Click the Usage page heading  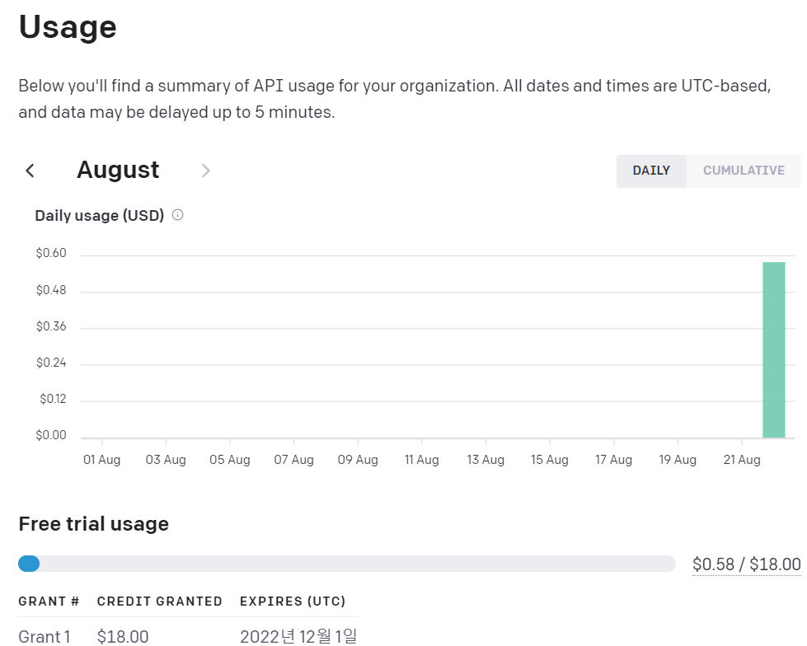coord(68,27)
